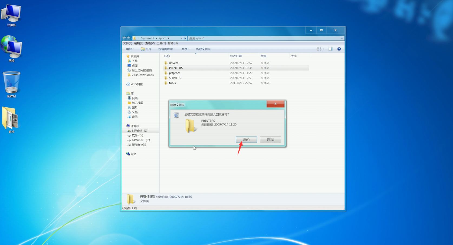453x245 pixels.
Task: Click the forward navigation arrow
Action: (x=129, y=38)
